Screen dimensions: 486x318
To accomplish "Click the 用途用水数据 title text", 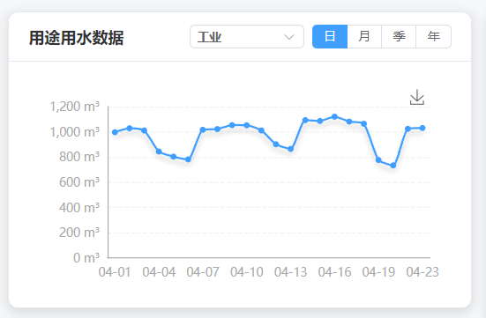I will (x=76, y=38).
